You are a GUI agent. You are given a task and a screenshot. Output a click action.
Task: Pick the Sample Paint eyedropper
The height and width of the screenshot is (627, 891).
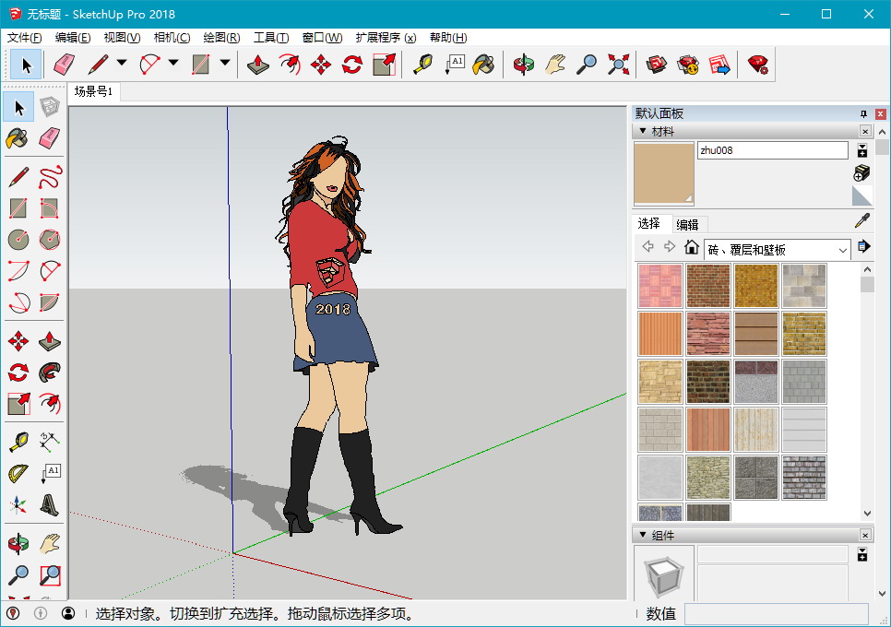coord(862,221)
